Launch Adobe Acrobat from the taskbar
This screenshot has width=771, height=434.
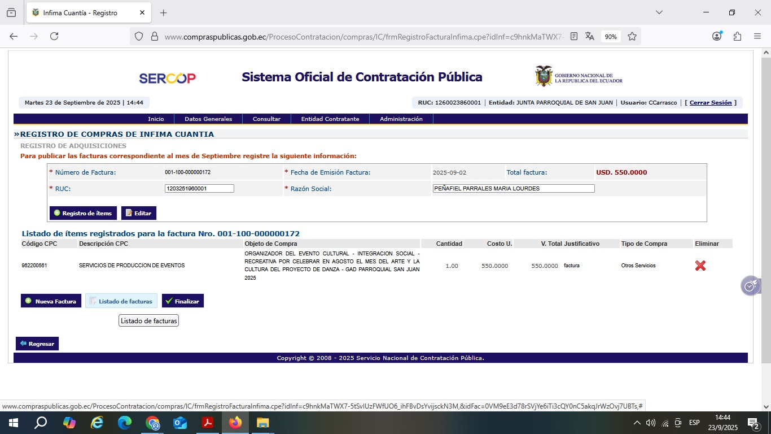click(208, 423)
